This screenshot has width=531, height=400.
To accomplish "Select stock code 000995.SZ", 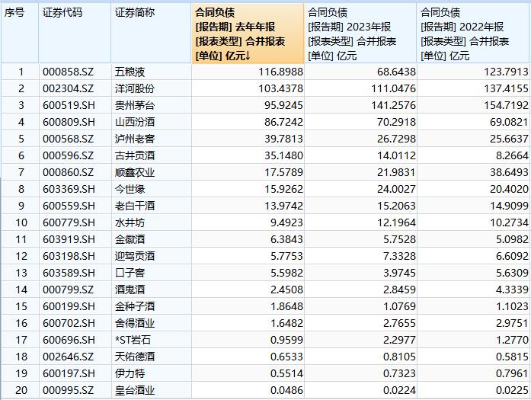I will [68, 390].
